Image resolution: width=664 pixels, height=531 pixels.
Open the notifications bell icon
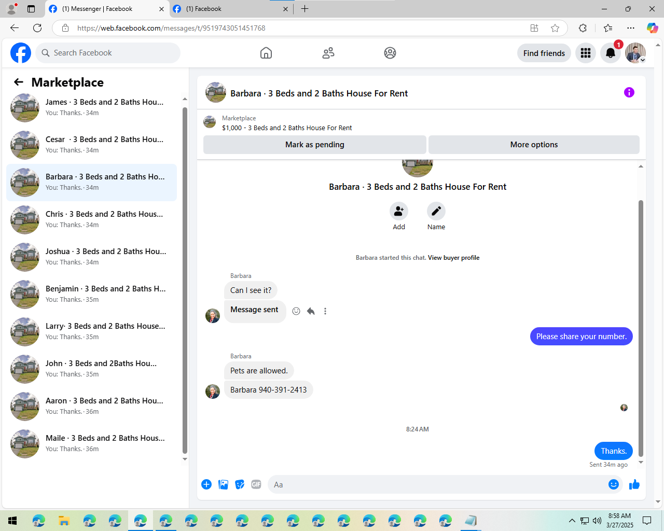(x=611, y=53)
